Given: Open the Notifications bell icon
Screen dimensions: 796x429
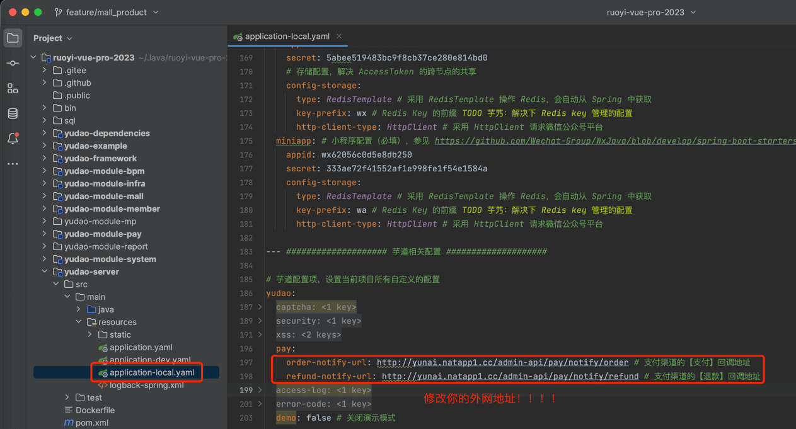Looking at the screenshot, I should click(x=13, y=139).
